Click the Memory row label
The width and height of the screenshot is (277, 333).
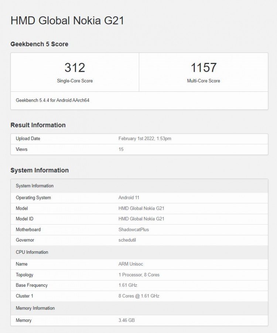[24, 320]
